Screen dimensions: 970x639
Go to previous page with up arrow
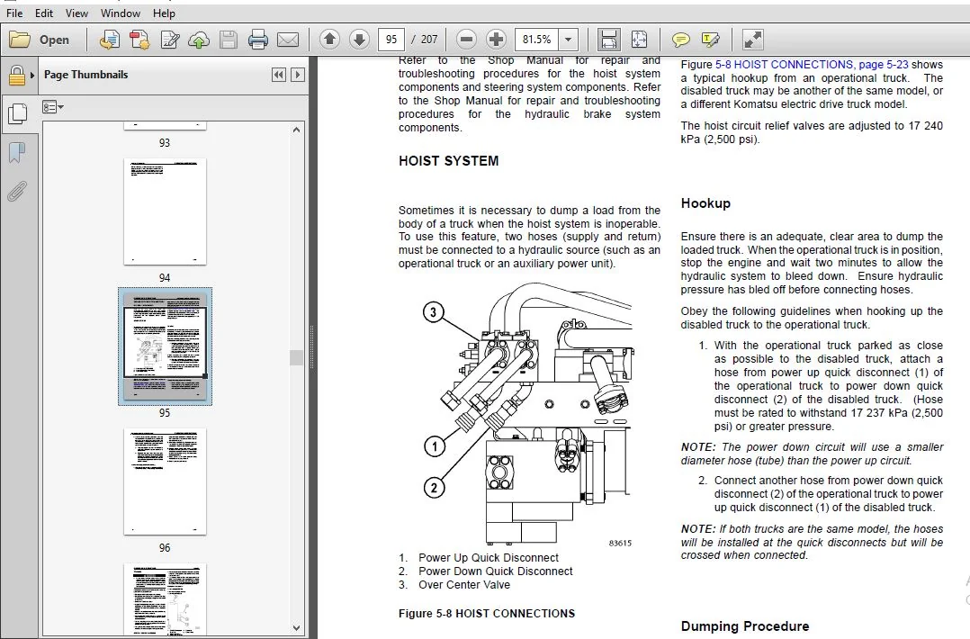point(329,40)
